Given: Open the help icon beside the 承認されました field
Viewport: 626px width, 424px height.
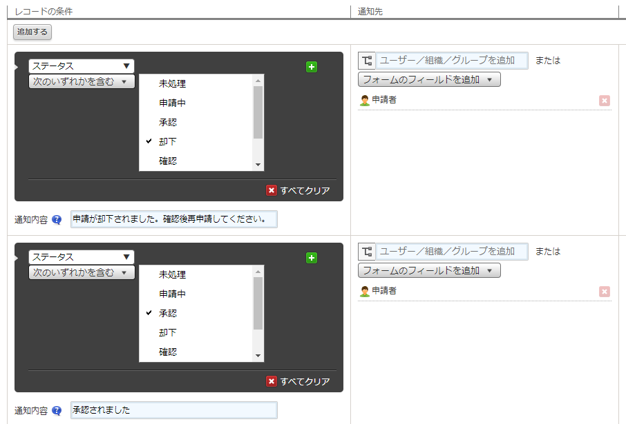Looking at the screenshot, I should (57, 410).
